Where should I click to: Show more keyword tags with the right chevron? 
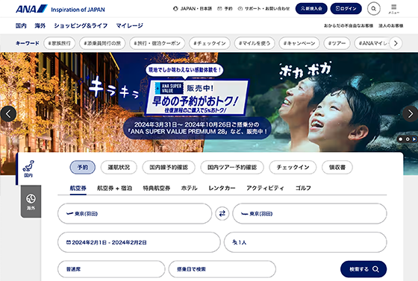(x=396, y=43)
